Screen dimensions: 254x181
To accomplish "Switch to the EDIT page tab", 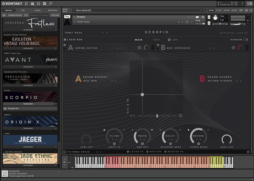I will point(156,39).
